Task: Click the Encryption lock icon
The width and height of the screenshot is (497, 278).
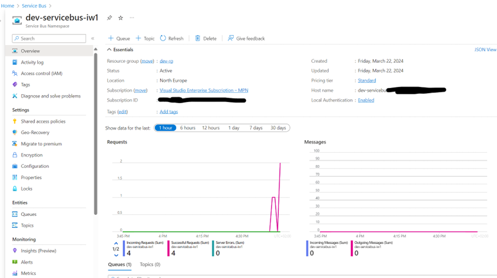Action: click(15, 155)
